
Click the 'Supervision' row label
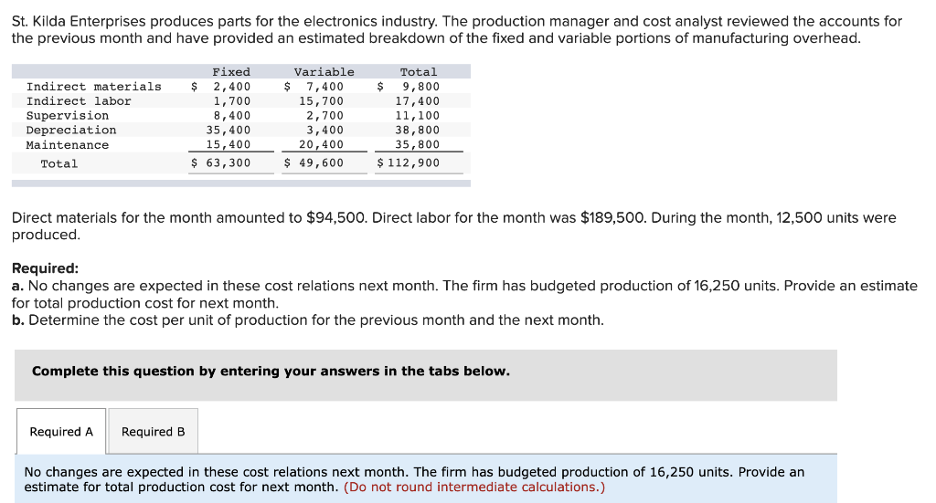tap(68, 116)
